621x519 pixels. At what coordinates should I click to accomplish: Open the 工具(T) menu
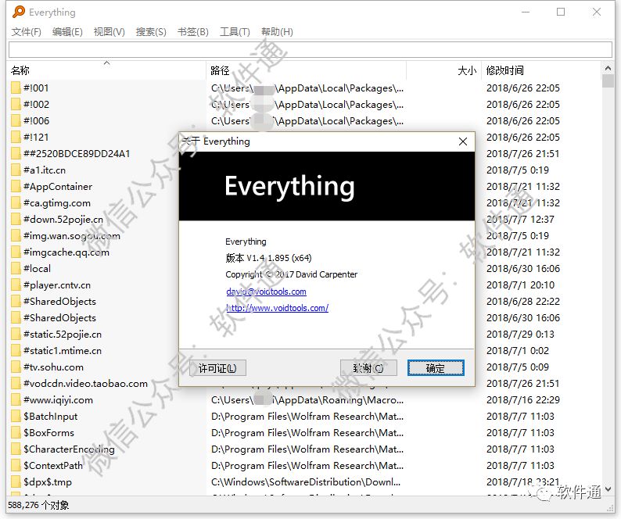[235, 32]
